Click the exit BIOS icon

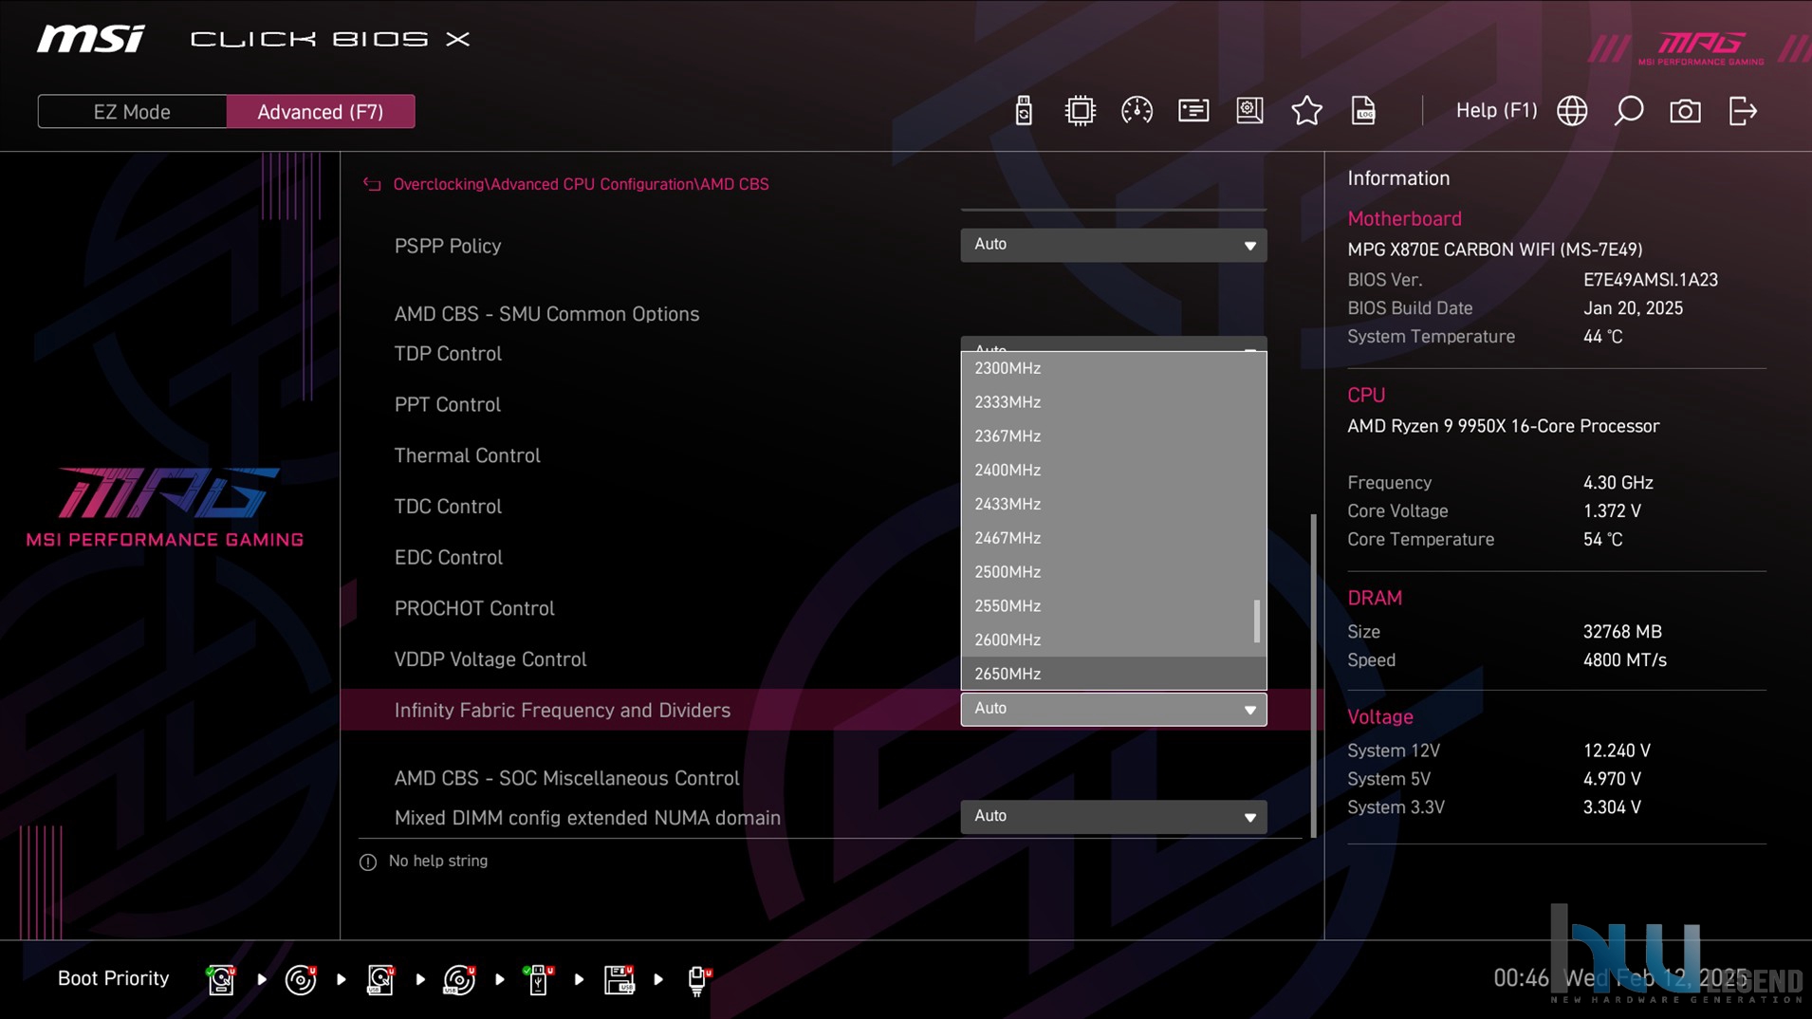[1743, 111]
